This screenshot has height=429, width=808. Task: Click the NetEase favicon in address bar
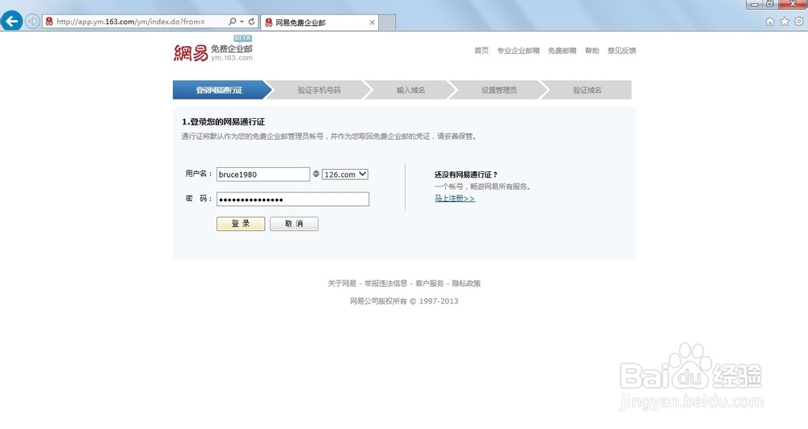click(49, 22)
